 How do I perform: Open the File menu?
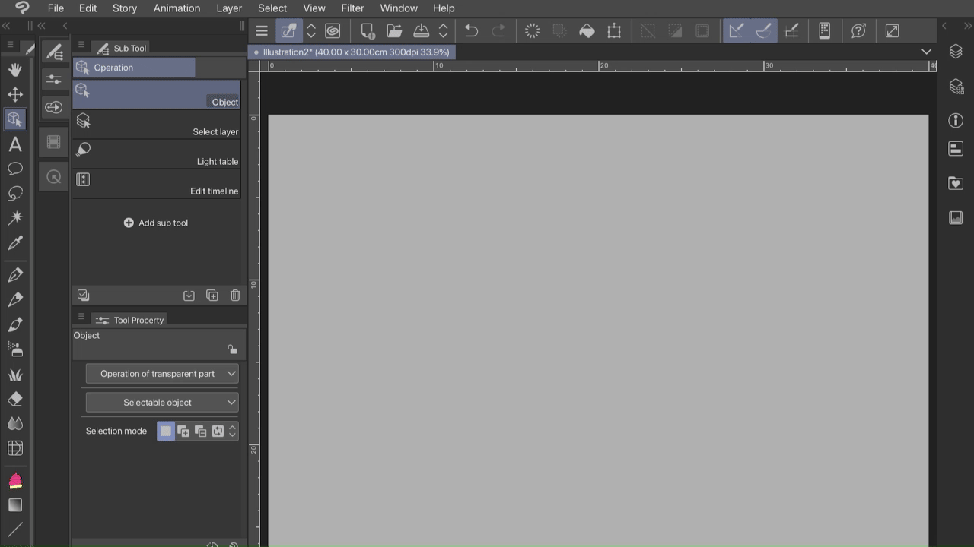(x=56, y=8)
